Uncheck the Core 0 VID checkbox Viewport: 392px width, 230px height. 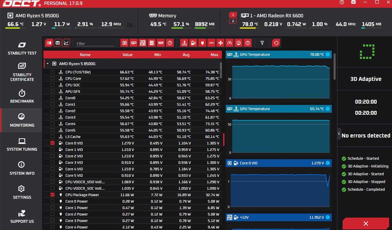(x=52, y=143)
